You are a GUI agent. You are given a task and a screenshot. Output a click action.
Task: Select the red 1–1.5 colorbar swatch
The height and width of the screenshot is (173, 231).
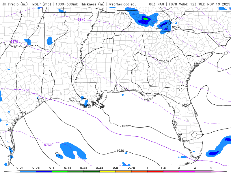(155, 172)
